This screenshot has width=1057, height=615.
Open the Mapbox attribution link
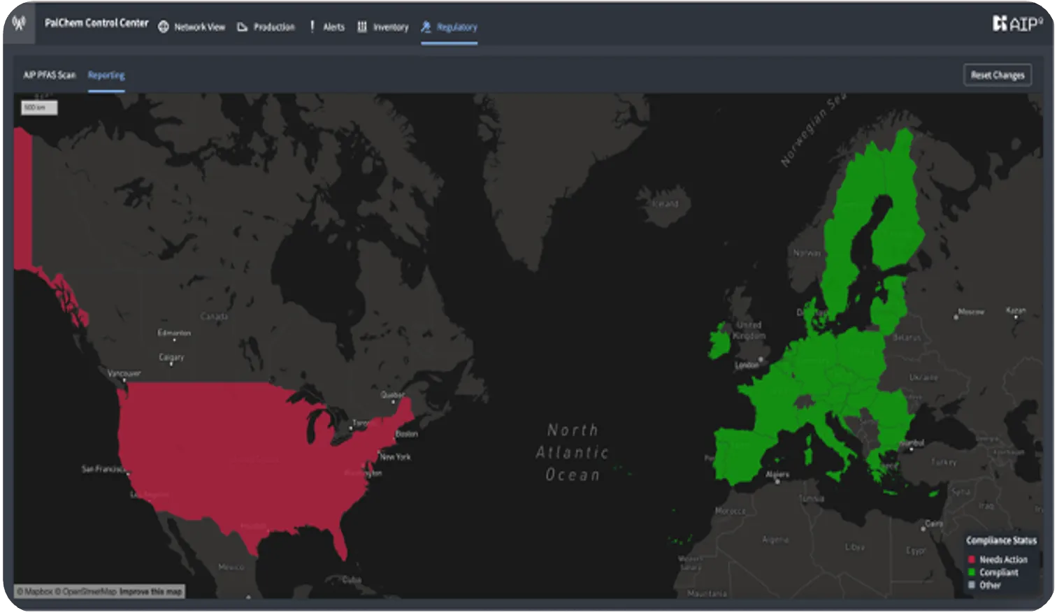pos(35,592)
